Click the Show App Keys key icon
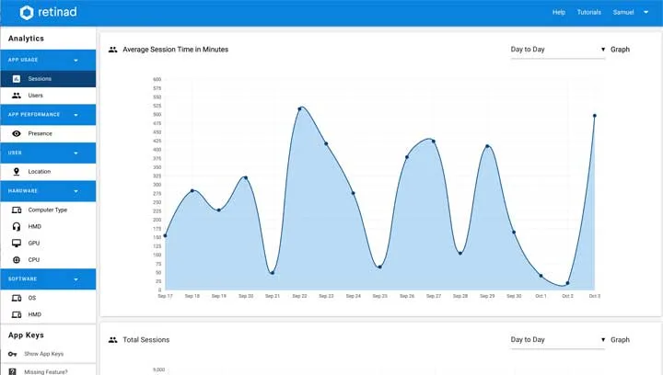Screen dimensions: 663x375 pyautogui.click(x=13, y=354)
